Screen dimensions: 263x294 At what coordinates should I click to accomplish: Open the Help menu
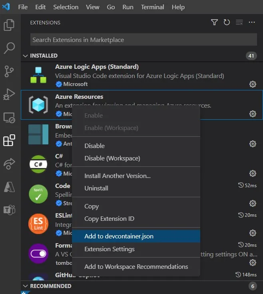pos(178,7)
